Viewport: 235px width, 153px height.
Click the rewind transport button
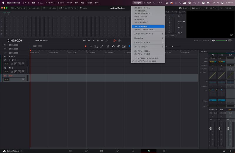tap(84, 41)
